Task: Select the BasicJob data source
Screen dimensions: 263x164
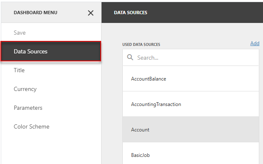Action: point(191,153)
